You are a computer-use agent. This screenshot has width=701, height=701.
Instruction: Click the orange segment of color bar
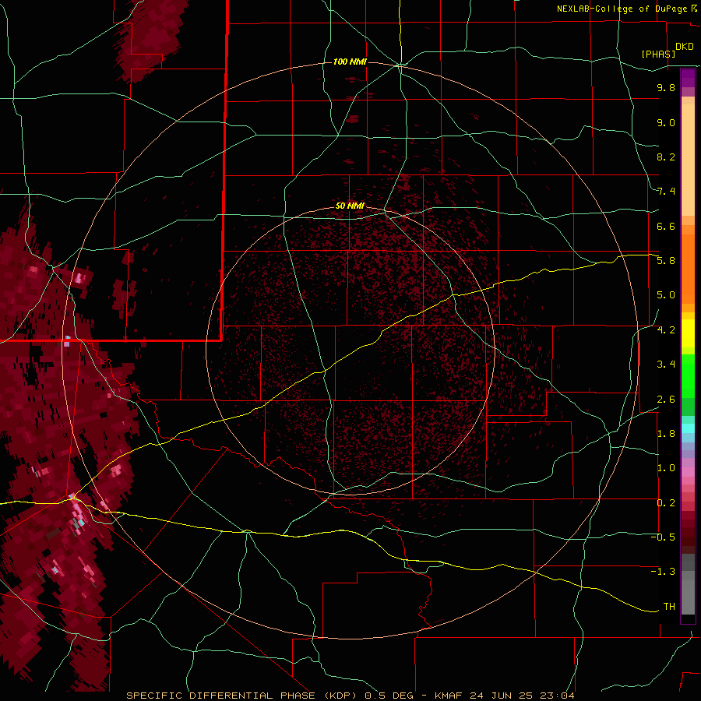pos(688,268)
